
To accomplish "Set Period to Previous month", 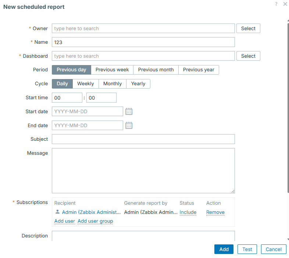I will [x=156, y=70].
